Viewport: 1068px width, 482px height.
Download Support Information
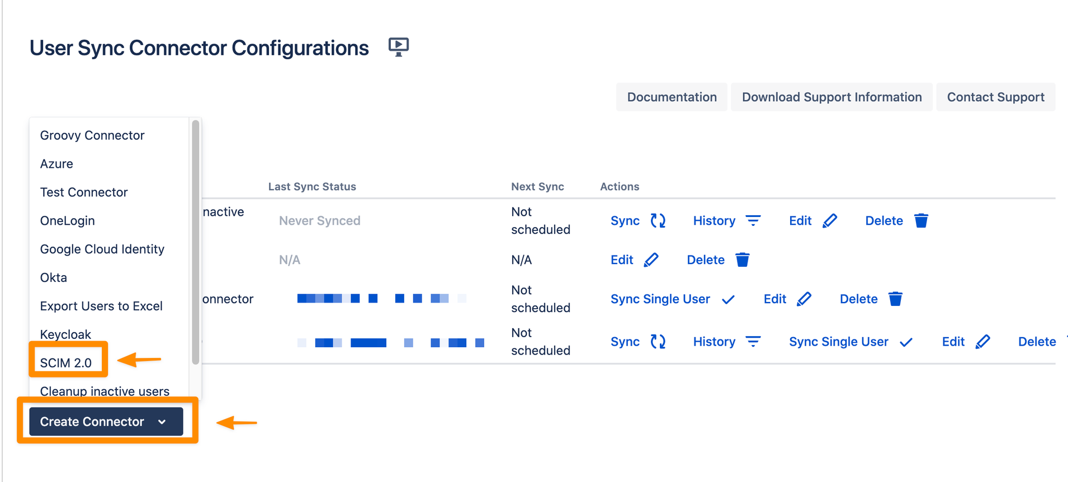[x=831, y=97]
